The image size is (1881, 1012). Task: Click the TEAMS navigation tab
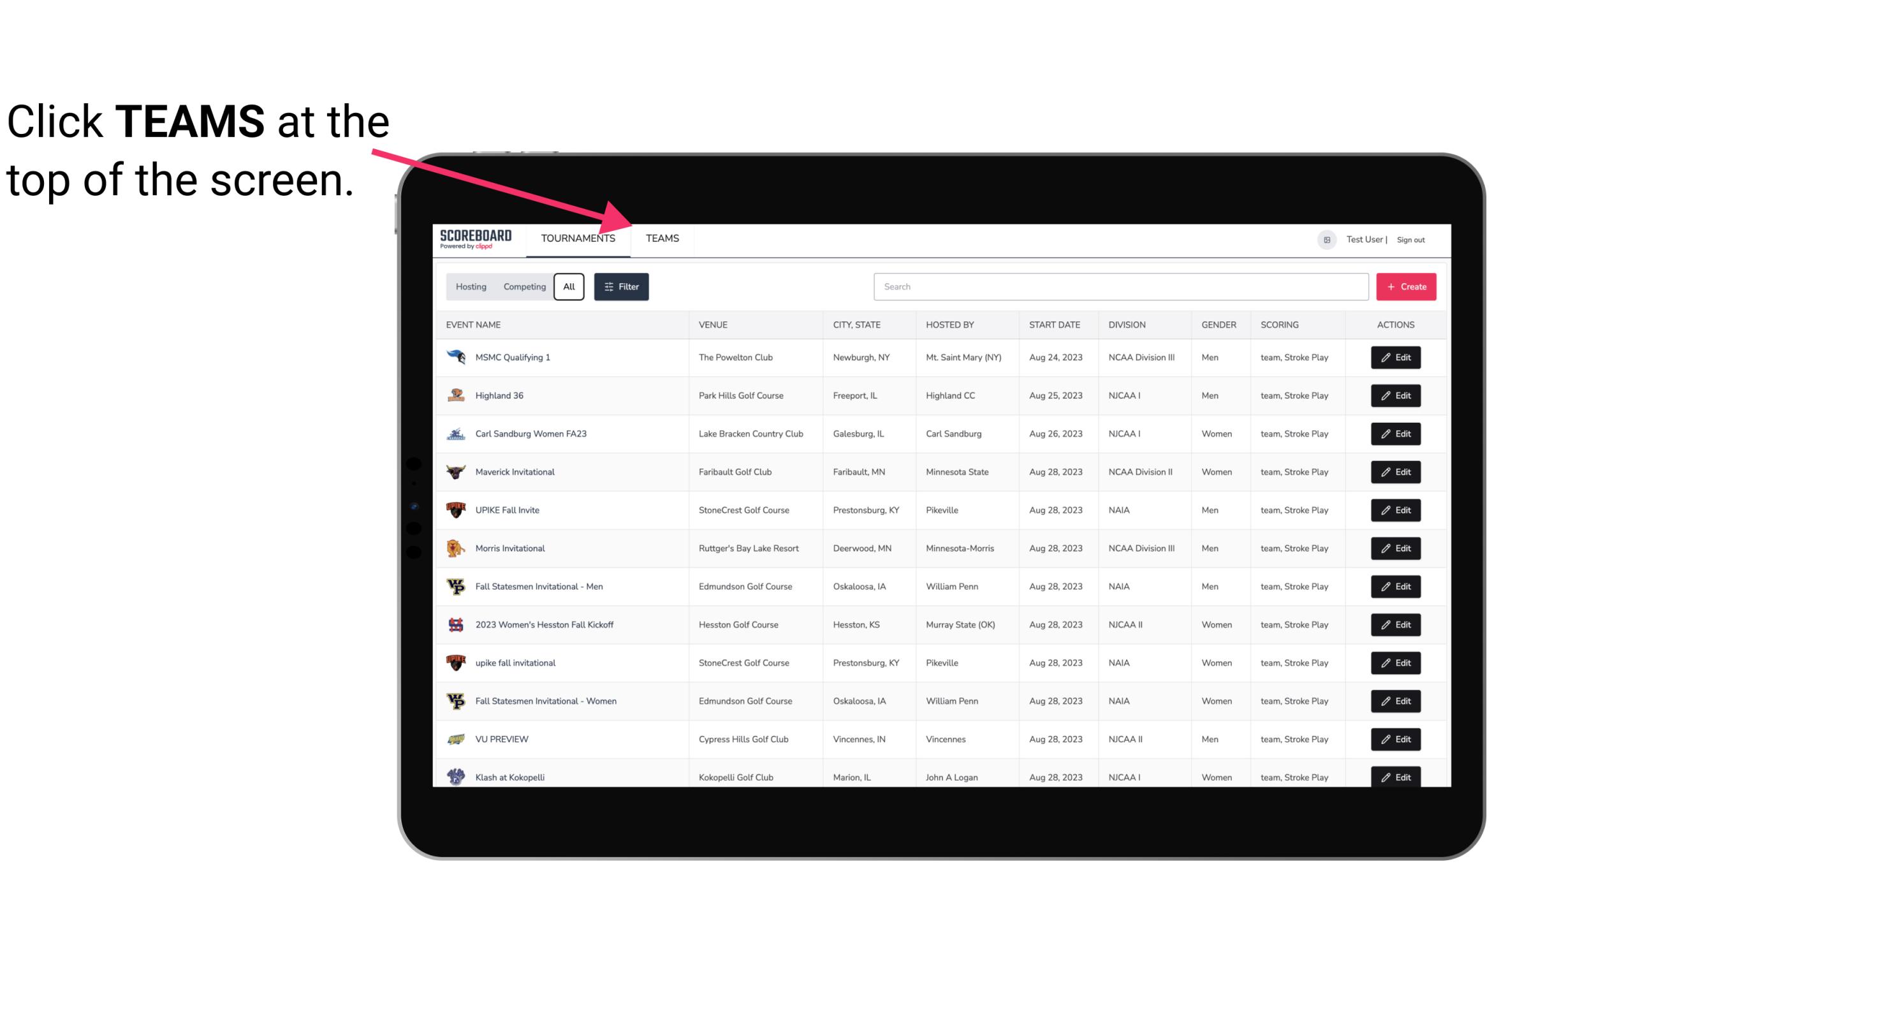point(661,239)
